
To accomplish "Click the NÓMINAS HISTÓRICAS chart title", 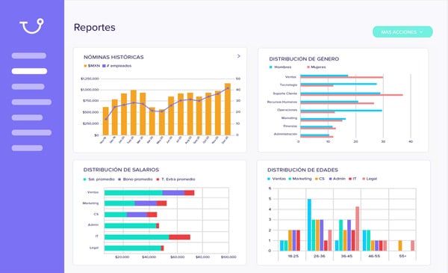I will [x=113, y=58].
